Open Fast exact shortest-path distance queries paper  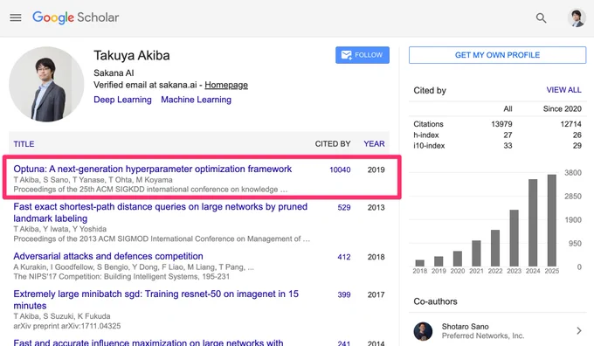[160, 212]
